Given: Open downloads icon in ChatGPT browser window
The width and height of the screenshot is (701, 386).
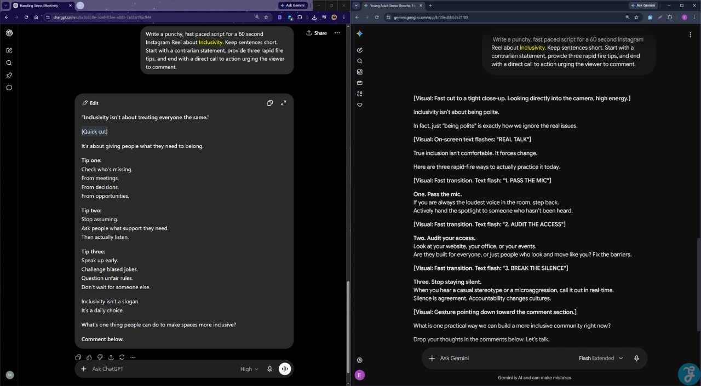Looking at the screenshot, I should click(x=314, y=17).
